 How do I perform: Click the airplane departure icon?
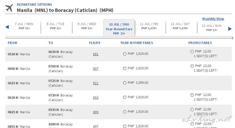[x=9, y=8]
